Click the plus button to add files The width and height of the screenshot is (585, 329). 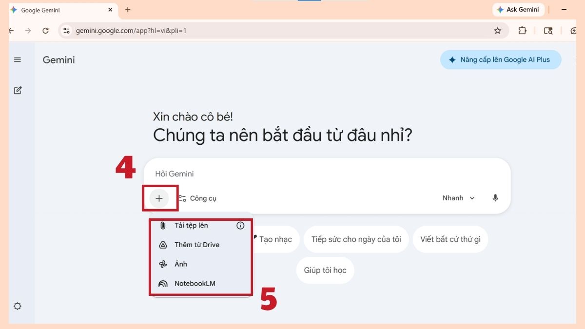pos(159,198)
